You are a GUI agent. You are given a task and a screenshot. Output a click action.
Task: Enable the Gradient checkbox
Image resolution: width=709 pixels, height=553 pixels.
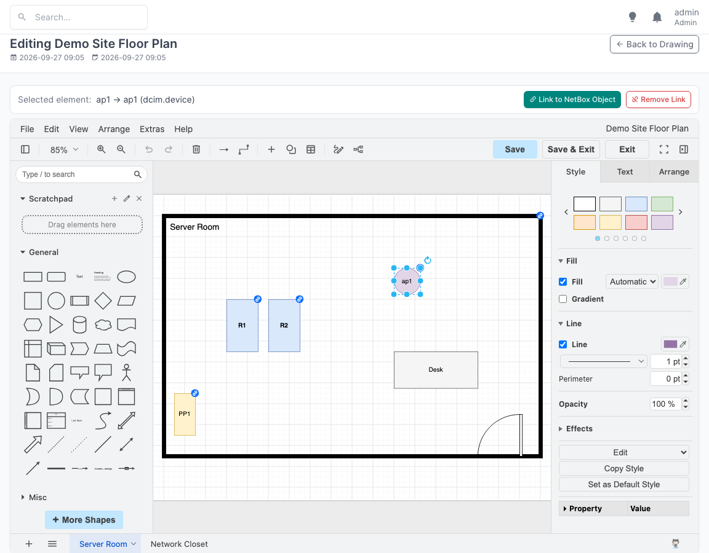[563, 299]
